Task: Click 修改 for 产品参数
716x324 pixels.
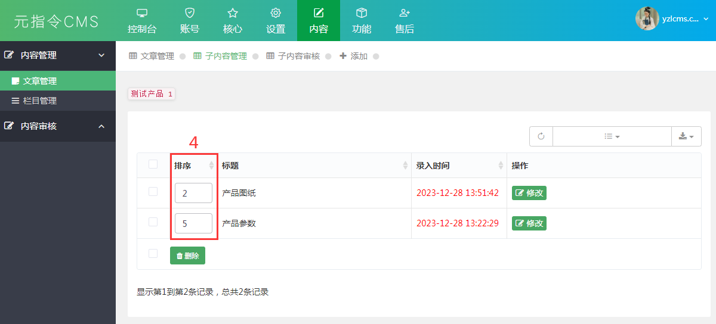Action: point(529,223)
